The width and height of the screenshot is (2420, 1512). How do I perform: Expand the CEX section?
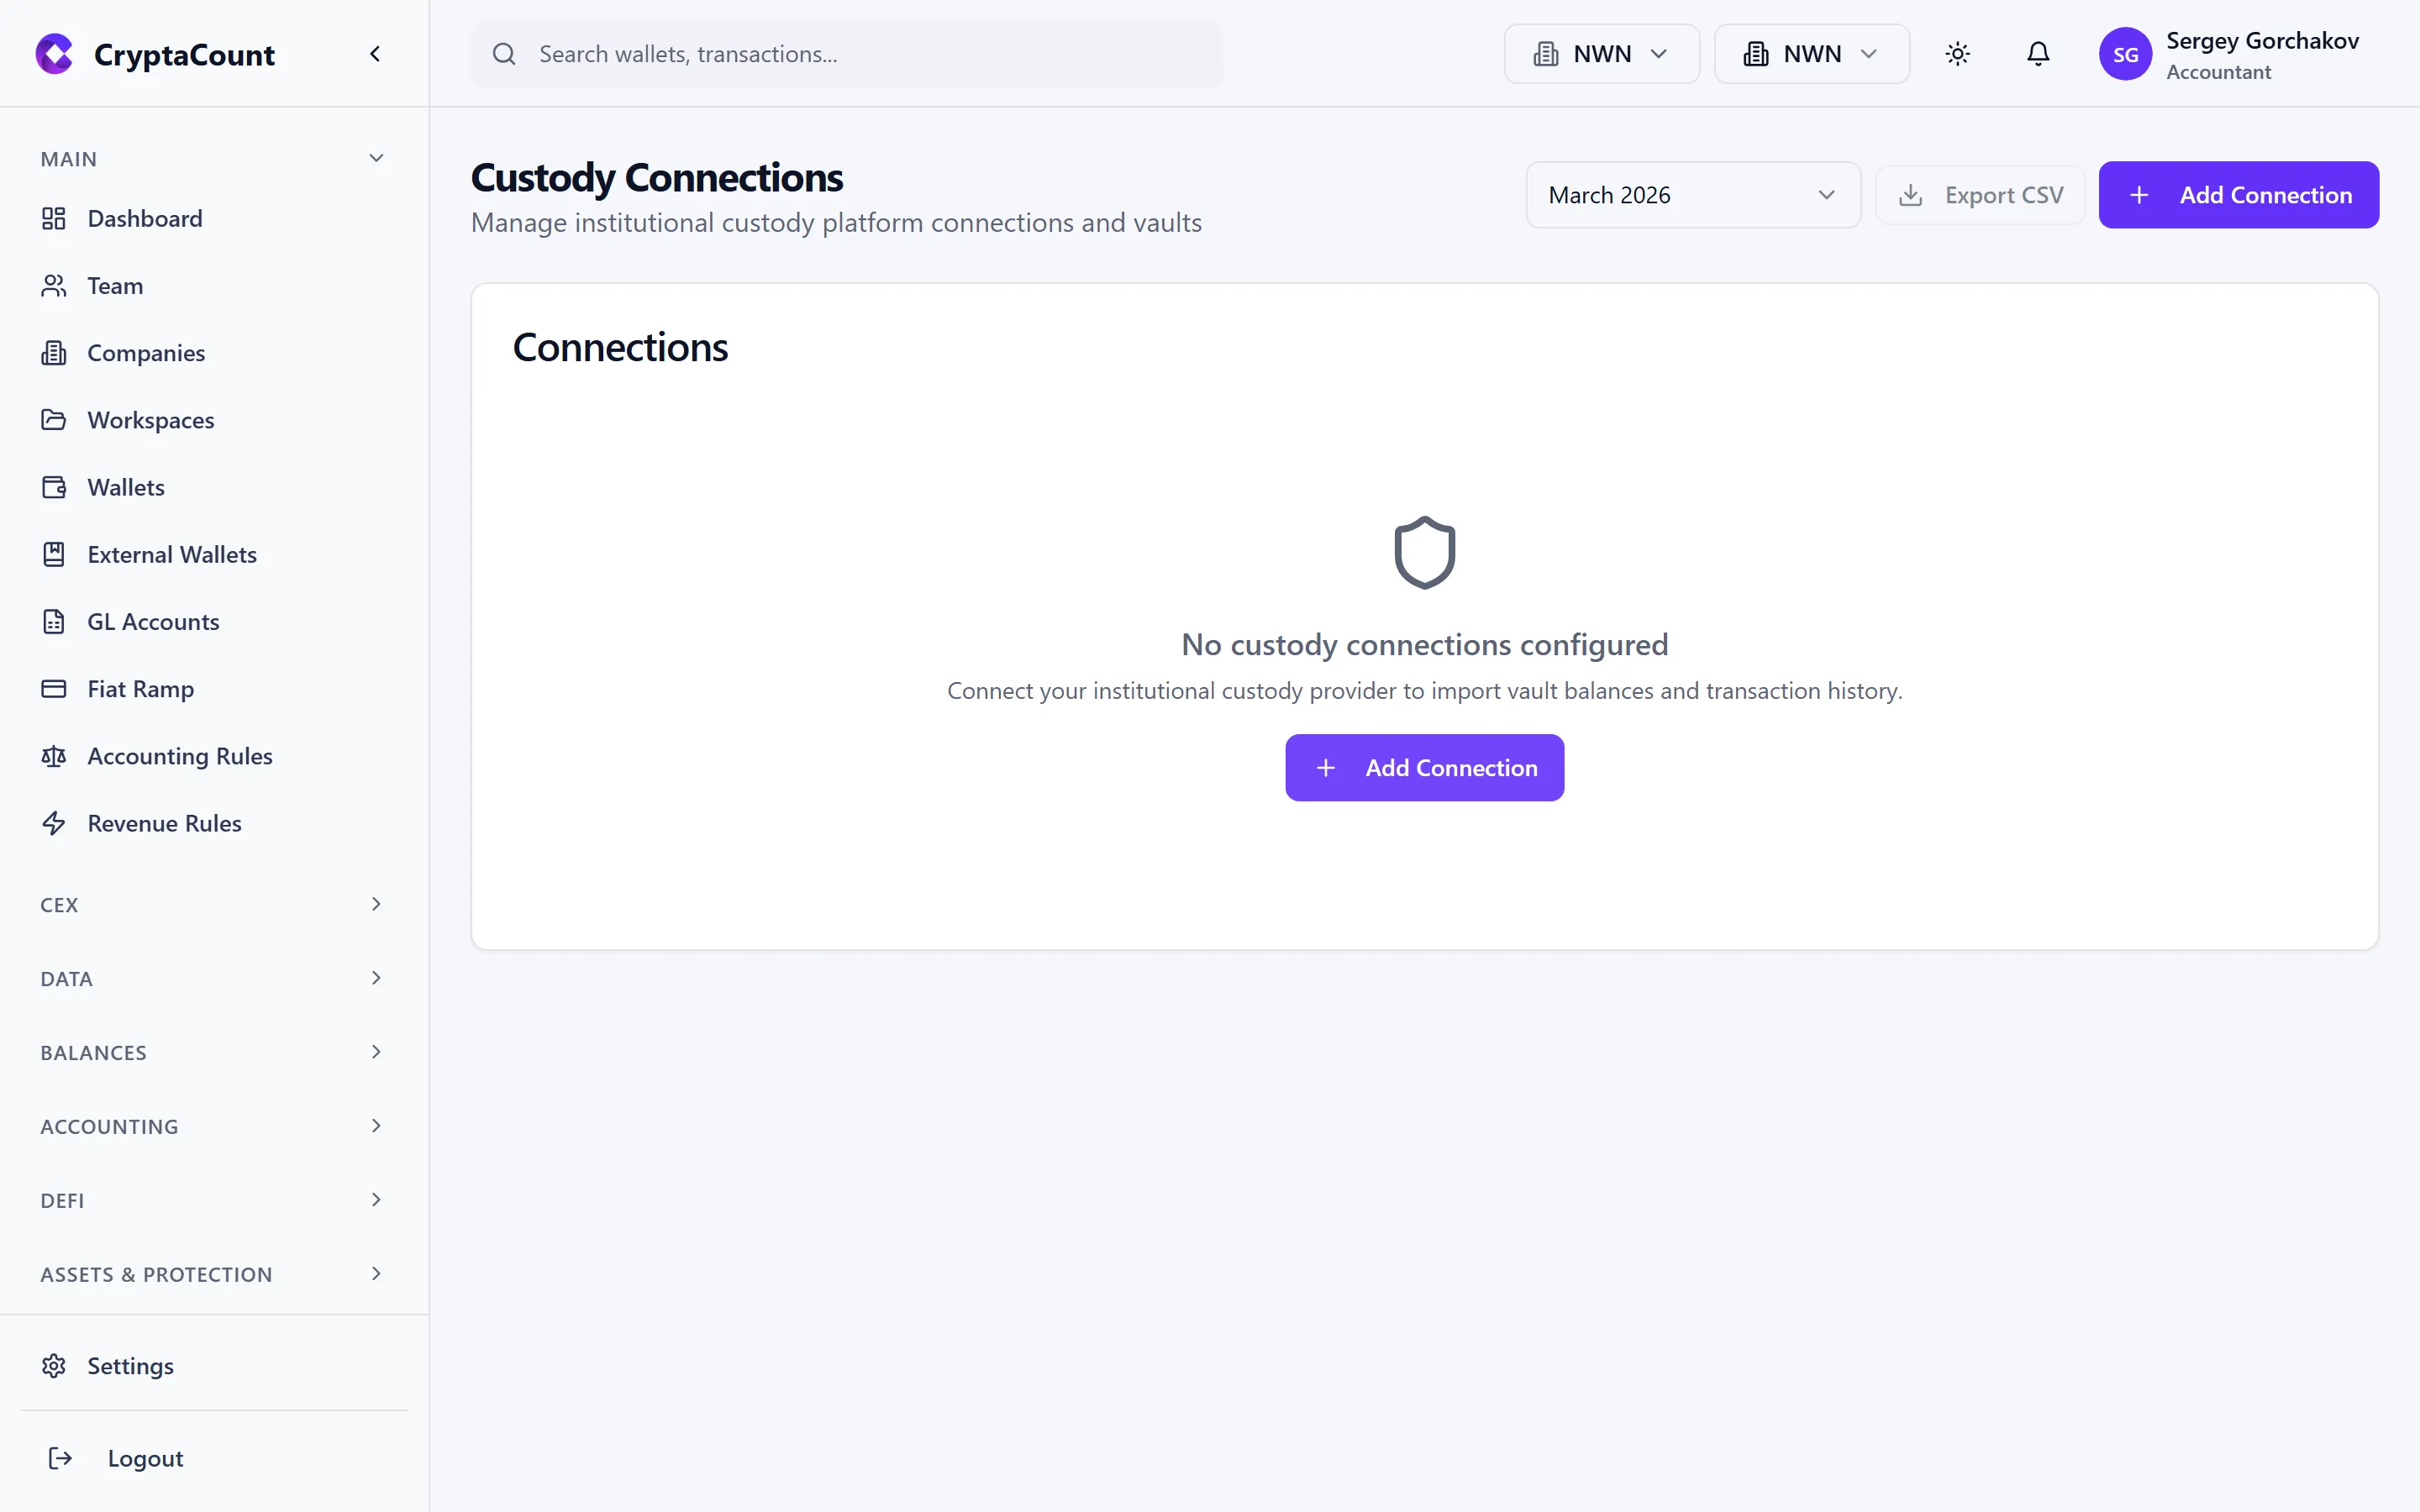pos(211,904)
